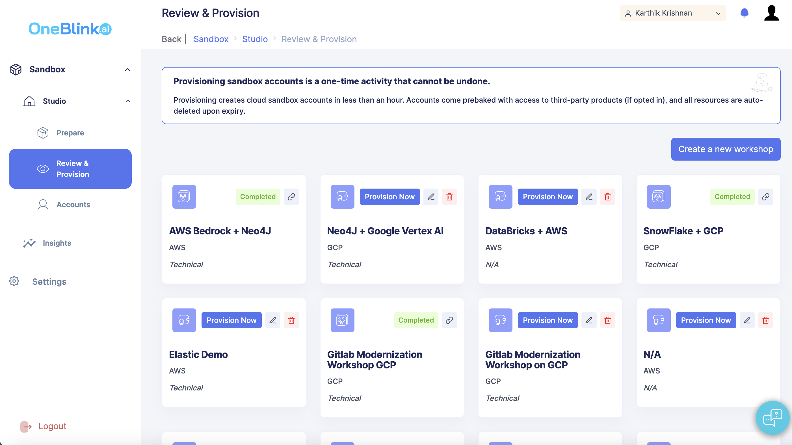Select Review & Provision in the sidebar
The height and width of the screenshot is (445, 792).
tap(70, 169)
